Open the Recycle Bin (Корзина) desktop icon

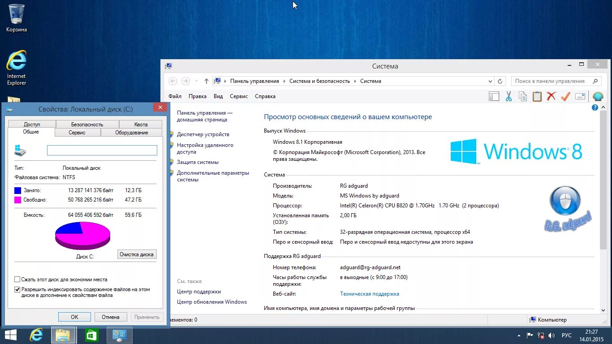[x=17, y=18]
